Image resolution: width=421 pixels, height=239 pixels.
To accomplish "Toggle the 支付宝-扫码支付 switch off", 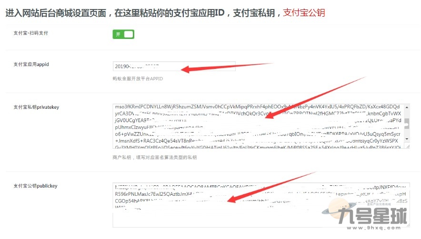I will [x=123, y=34].
